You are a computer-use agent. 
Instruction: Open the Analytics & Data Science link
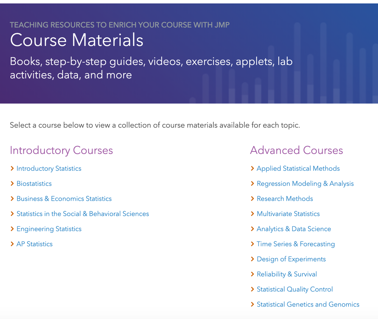pos(294,229)
